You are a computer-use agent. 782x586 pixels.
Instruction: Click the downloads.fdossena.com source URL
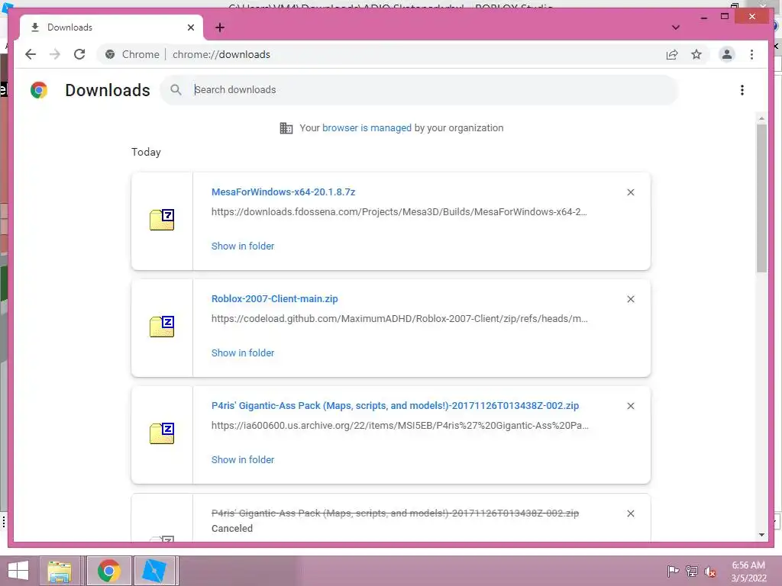(x=399, y=212)
